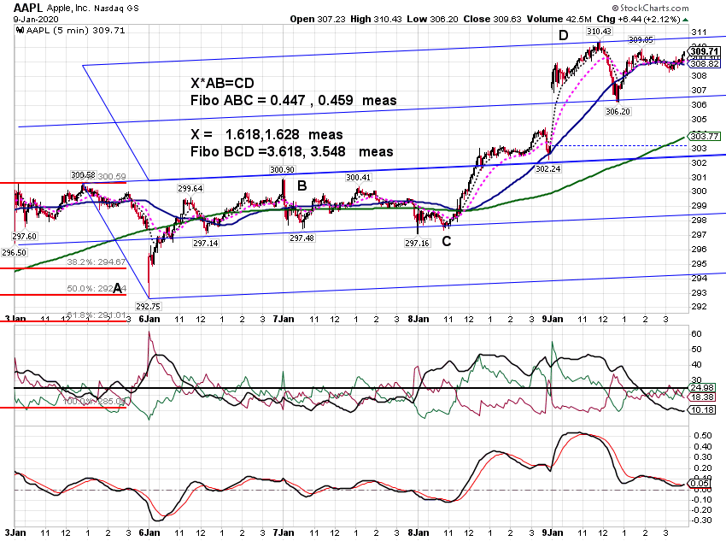The width and height of the screenshot is (726, 541).
Task: Click the pattern point A label
Action: tap(118, 289)
